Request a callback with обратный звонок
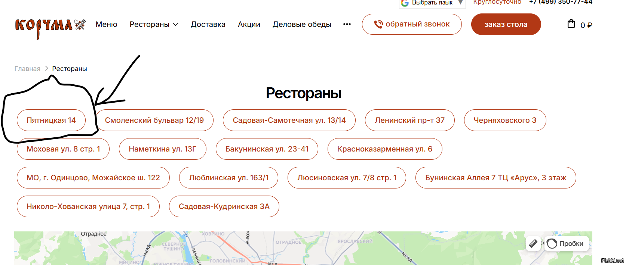 click(x=412, y=24)
